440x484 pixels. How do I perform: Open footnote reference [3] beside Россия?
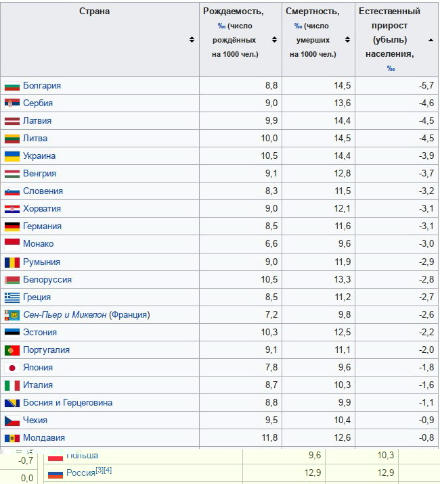click(x=99, y=470)
